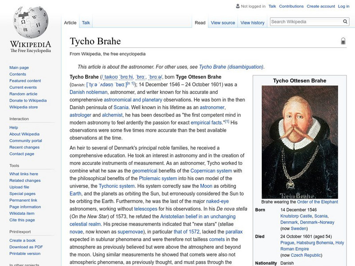Image resolution: width=355 pixels, height=266 pixels.
Task: Click Create a book
Action: 23,240
